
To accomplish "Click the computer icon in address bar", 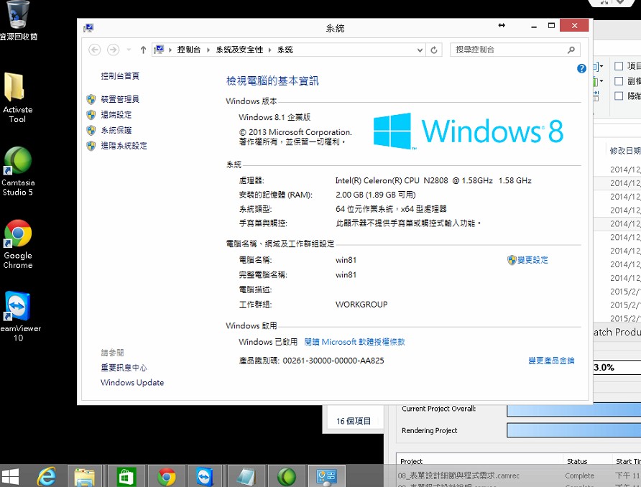I will click(159, 50).
